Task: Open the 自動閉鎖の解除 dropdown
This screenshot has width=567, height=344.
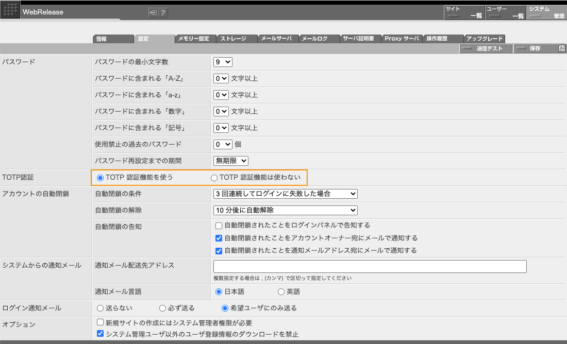Action: click(285, 210)
